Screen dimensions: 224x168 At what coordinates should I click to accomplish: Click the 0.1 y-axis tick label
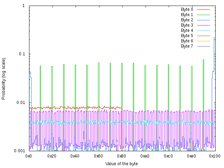click(21, 54)
